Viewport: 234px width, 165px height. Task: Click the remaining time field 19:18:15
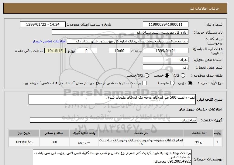pyautogui.click(x=55, y=51)
